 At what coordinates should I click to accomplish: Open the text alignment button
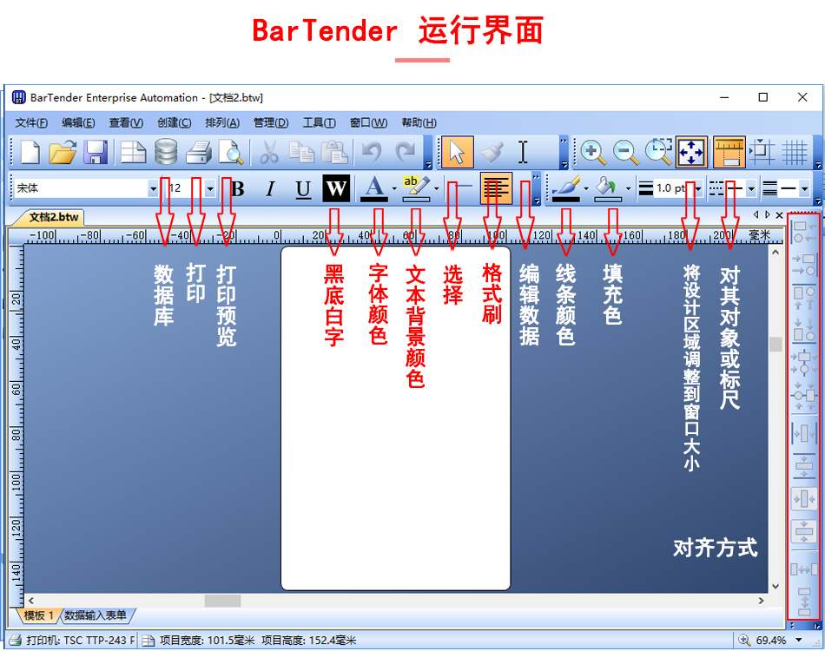pos(496,188)
